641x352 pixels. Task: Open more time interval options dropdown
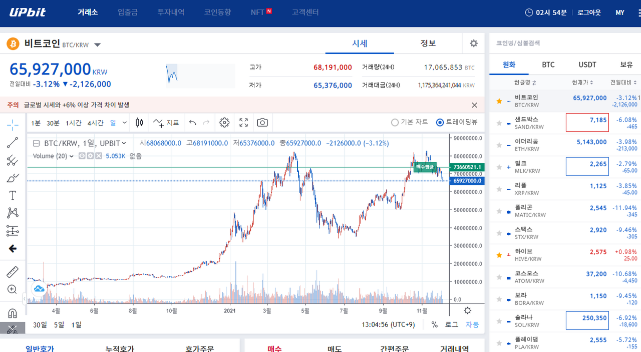[x=124, y=122]
